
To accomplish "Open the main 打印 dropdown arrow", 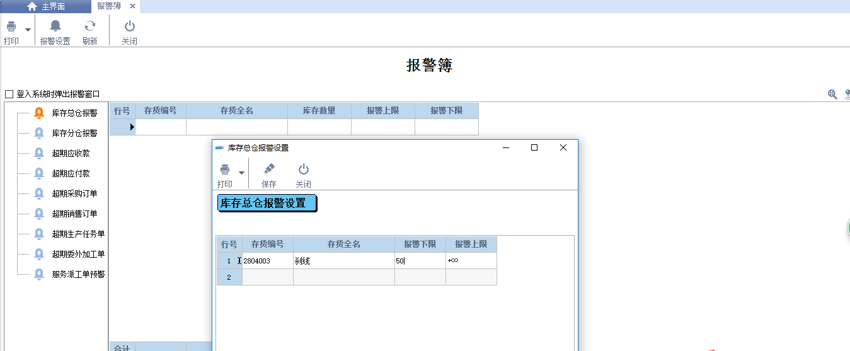I will (x=28, y=30).
